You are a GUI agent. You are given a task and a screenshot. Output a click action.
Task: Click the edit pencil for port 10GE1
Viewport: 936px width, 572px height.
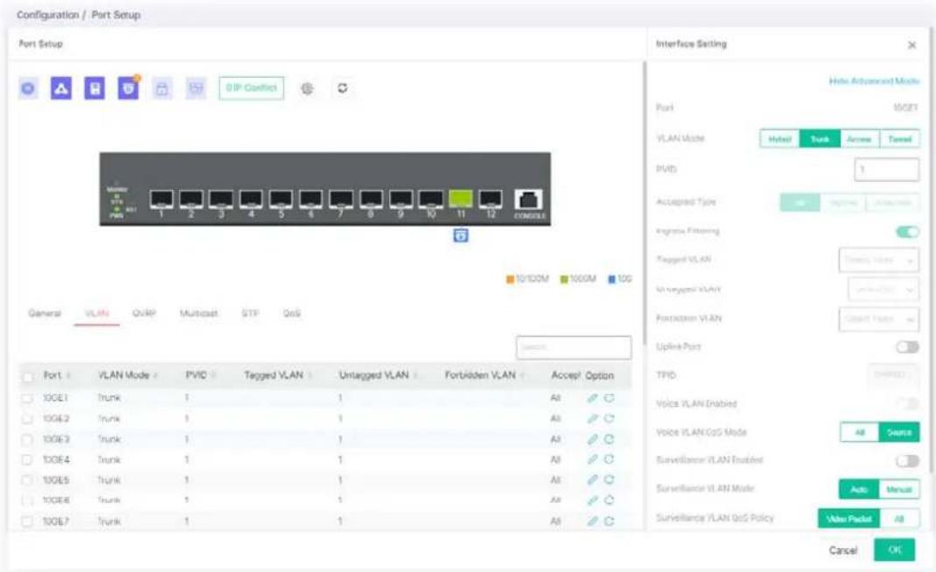point(592,398)
